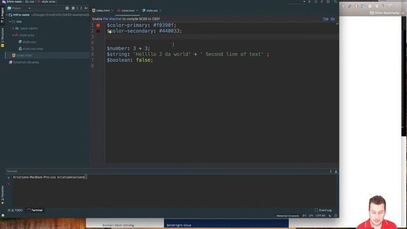Image resolution: width=407 pixels, height=229 pixels.
Task: Click red extension icon in browser toolbar
Action: (356, 6)
